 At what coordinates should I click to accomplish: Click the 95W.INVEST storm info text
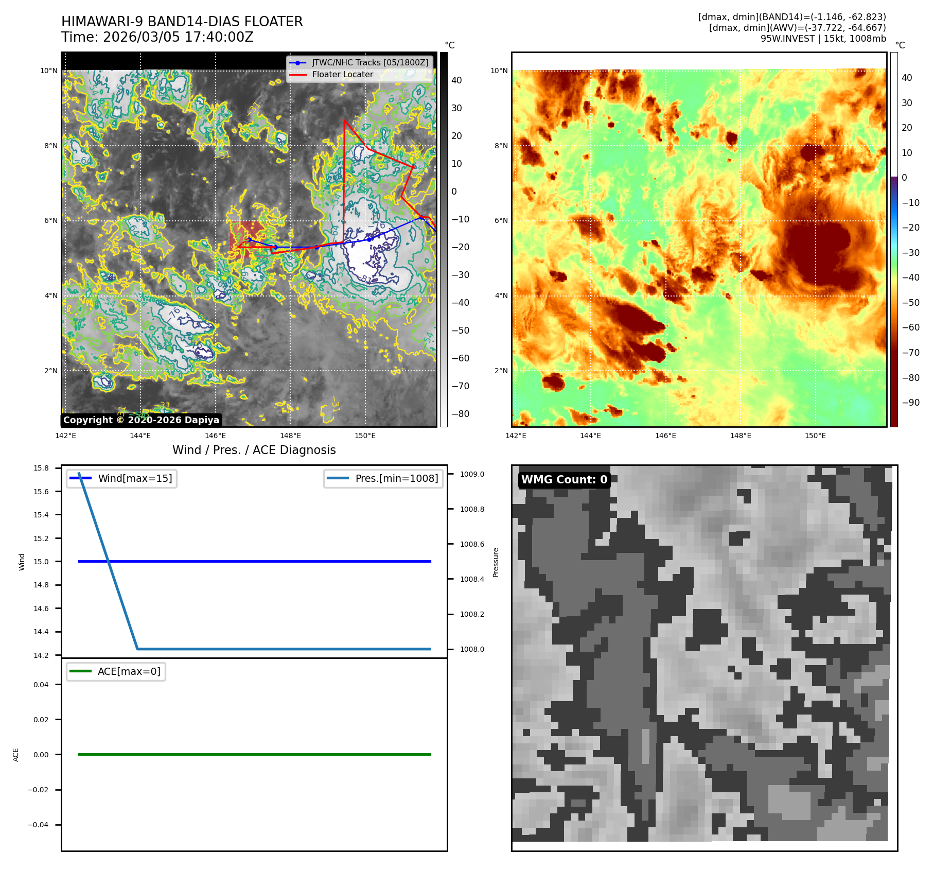click(x=823, y=39)
